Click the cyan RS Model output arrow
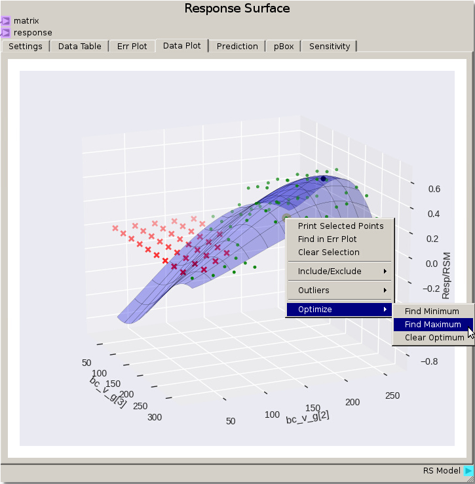475x484 pixels. (468, 470)
